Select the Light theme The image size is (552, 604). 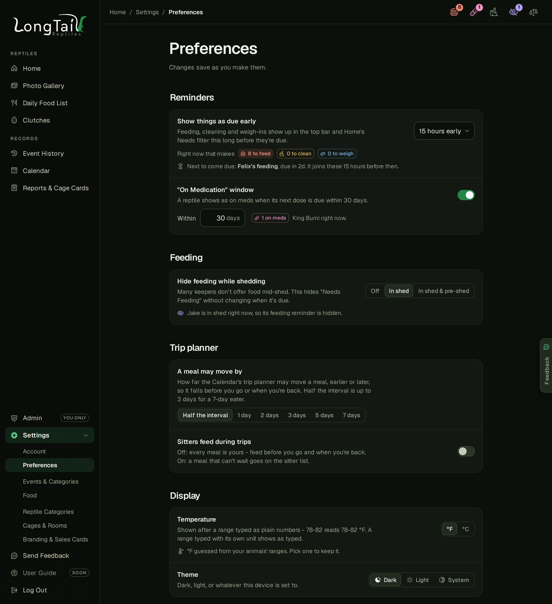coord(417,580)
